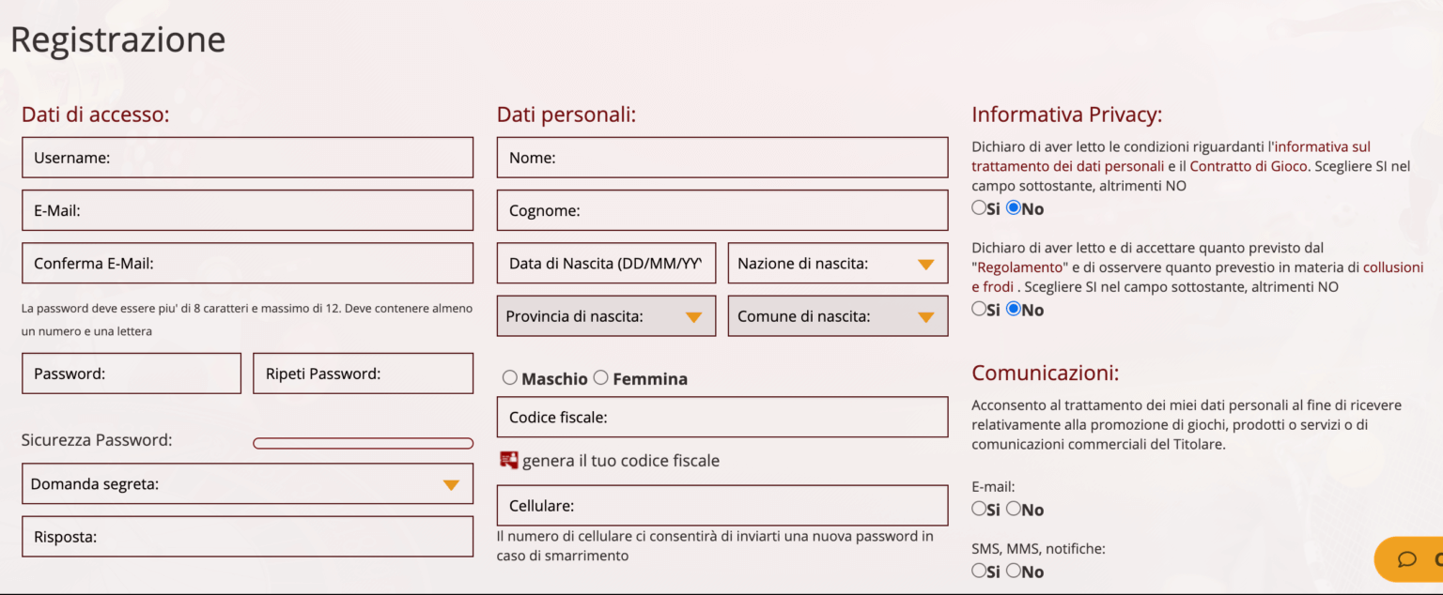
Task: Click the Domanda segreta orange arrow
Action: click(x=451, y=485)
